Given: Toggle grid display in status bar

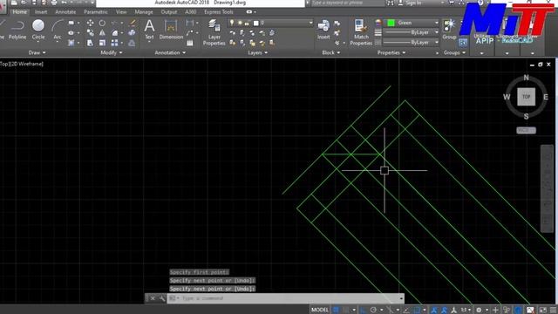Looking at the screenshot, I should pyautogui.click(x=336, y=310).
